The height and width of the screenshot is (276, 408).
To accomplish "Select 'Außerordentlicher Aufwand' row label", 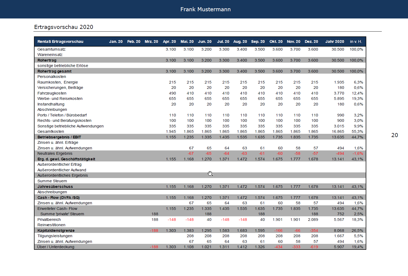I will coord(62,170).
